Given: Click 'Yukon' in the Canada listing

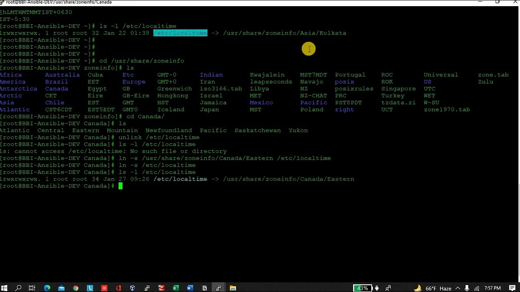Looking at the screenshot, I should pos(298,130).
